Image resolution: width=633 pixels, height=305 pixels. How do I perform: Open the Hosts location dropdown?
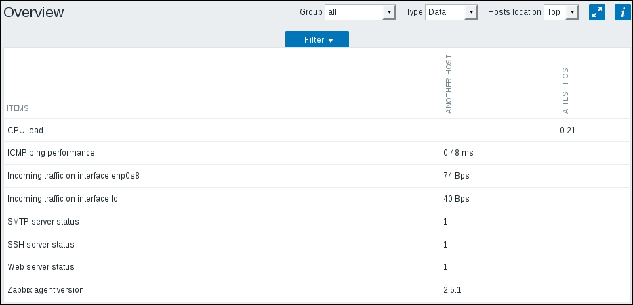[x=561, y=12]
